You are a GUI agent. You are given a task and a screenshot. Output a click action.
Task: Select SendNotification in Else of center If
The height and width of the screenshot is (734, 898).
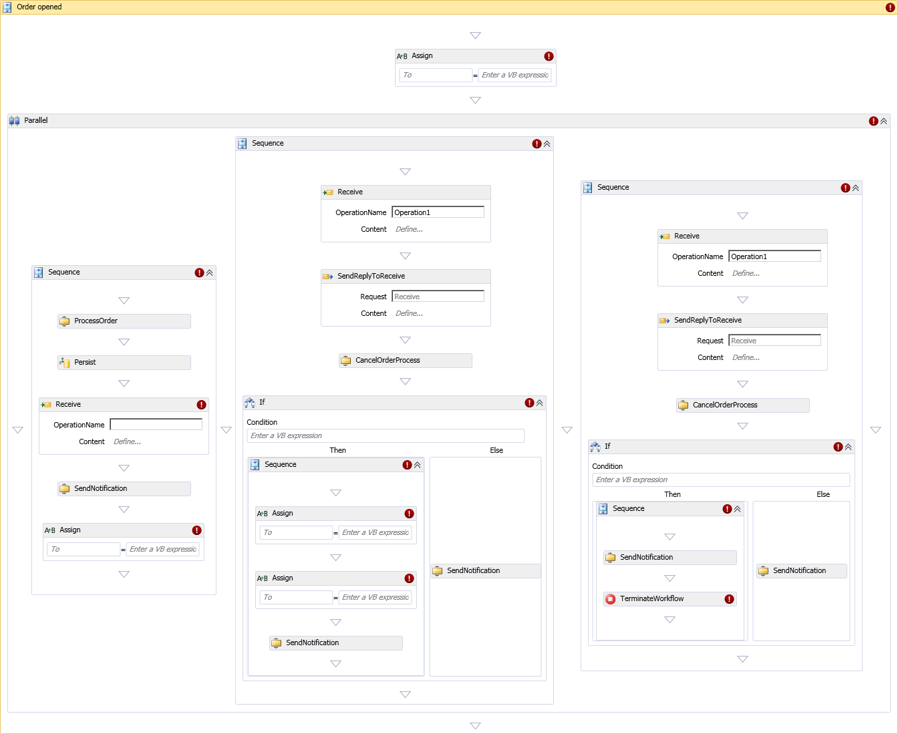tap(486, 571)
